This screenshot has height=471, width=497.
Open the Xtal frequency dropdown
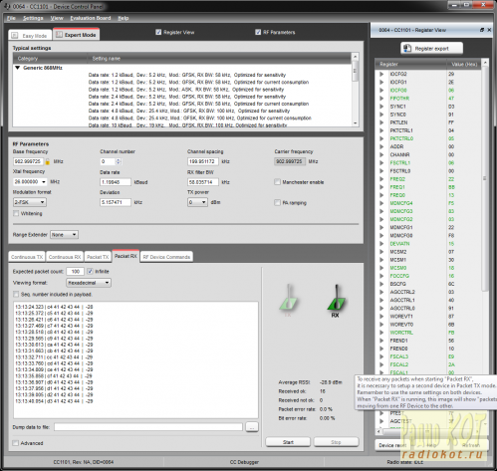pos(44,182)
